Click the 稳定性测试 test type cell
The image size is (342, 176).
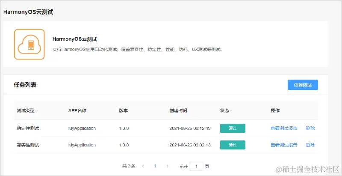tap(28, 128)
